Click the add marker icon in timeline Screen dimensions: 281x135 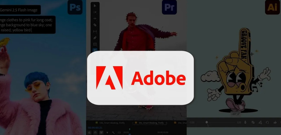[x=107, y=132]
